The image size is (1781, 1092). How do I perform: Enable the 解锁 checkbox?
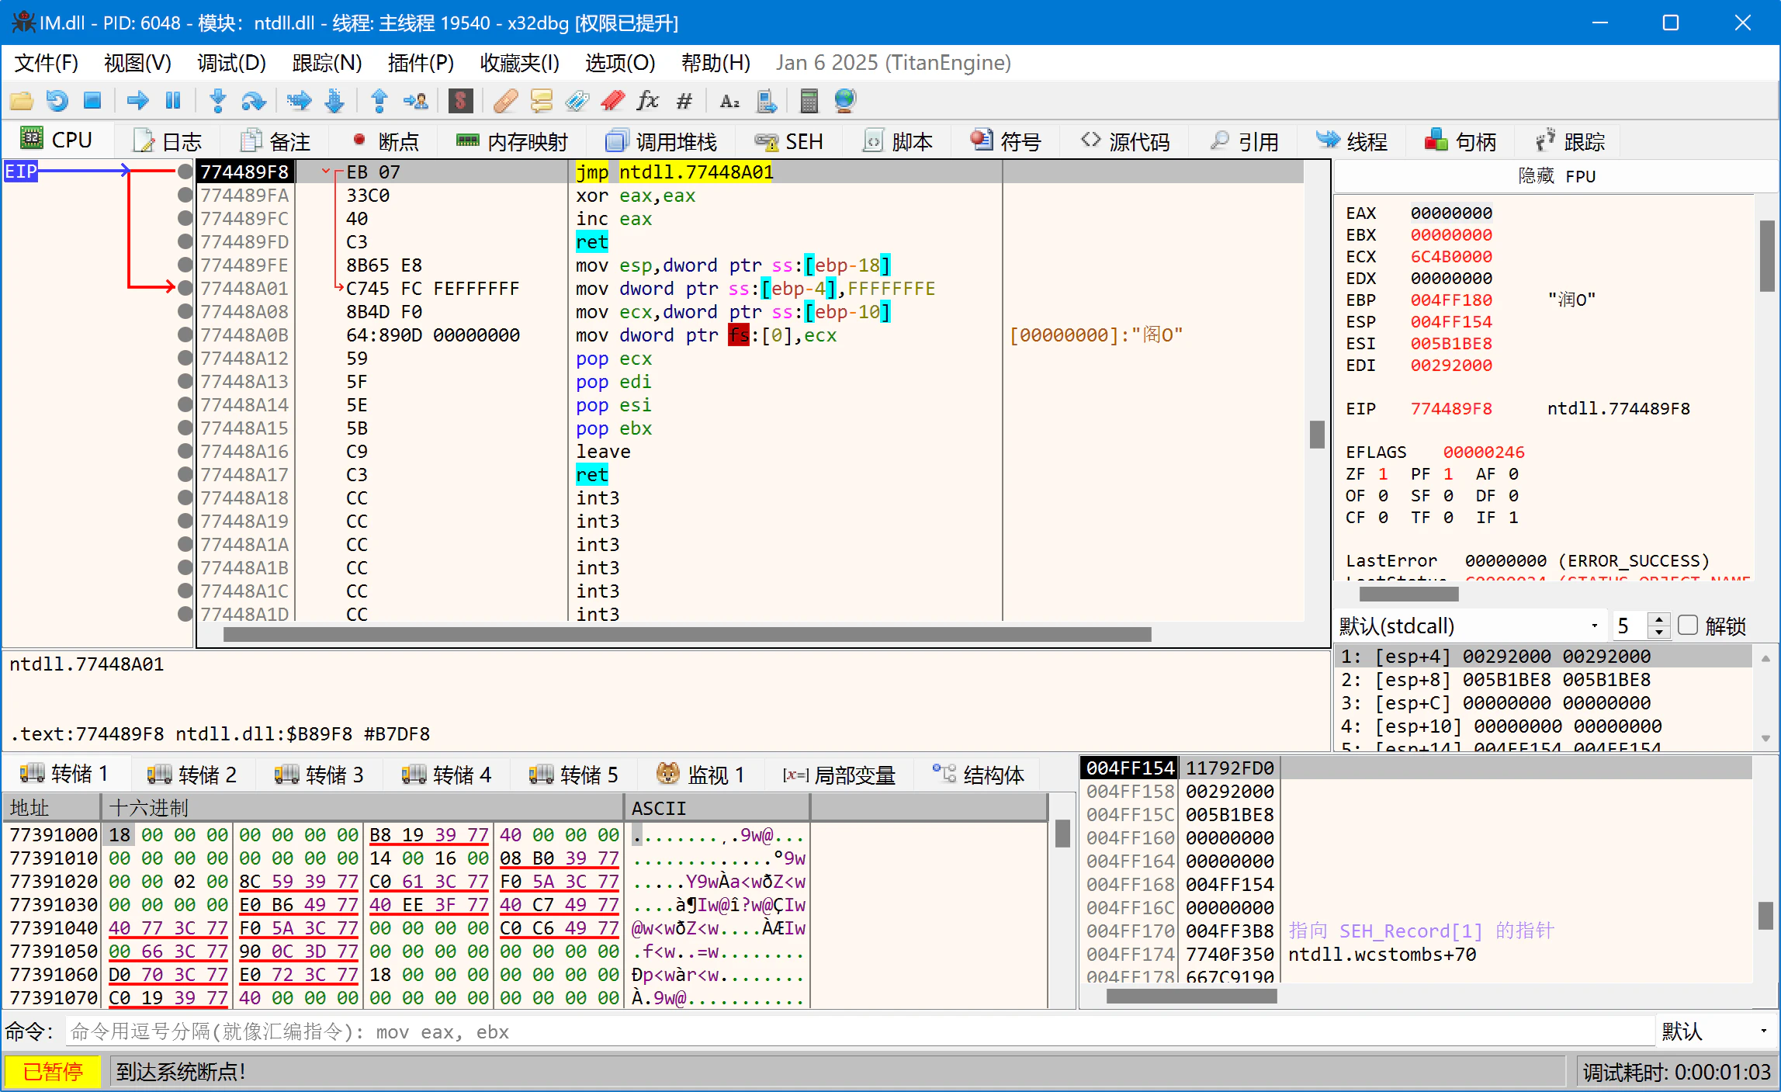(1687, 625)
